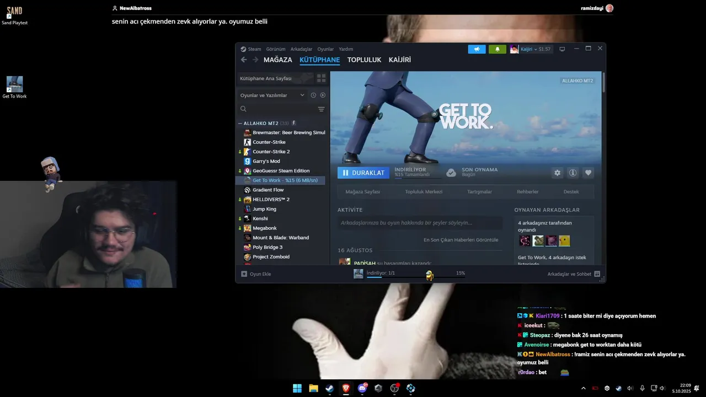
Task: Select KÜTÜPHANE tab
Action: pyautogui.click(x=320, y=60)
